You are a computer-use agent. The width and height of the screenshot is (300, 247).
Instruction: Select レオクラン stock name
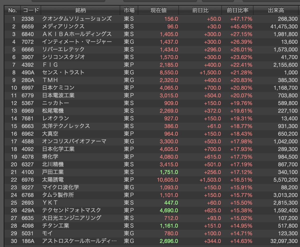coord(55,118)
